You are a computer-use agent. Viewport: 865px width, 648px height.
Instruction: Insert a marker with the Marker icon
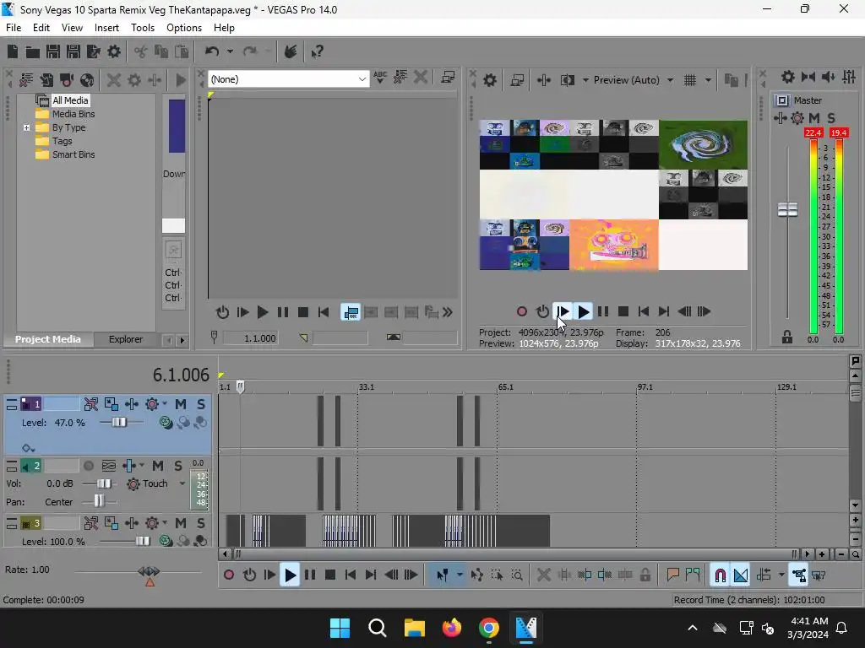click(x=672, y=575)
